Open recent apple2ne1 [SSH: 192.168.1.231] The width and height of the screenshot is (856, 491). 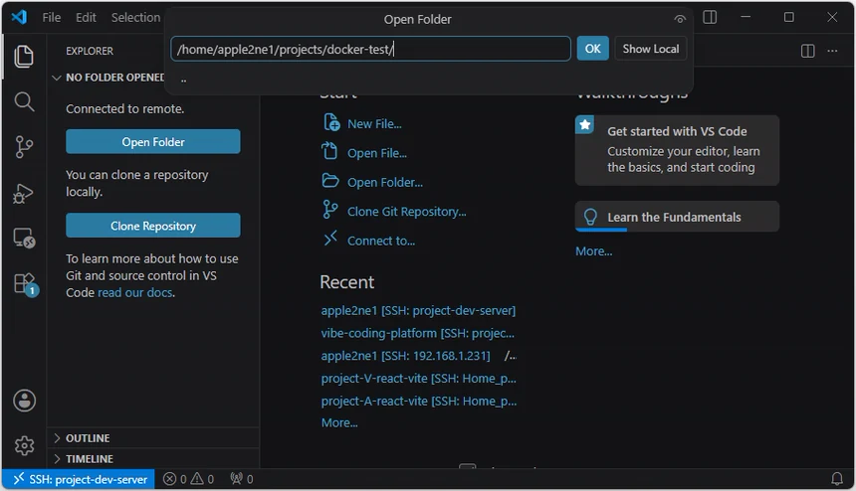coord(406,356)
